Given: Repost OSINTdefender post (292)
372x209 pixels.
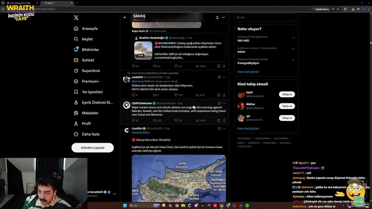Looking at the screenshot, I should point(157,120).
